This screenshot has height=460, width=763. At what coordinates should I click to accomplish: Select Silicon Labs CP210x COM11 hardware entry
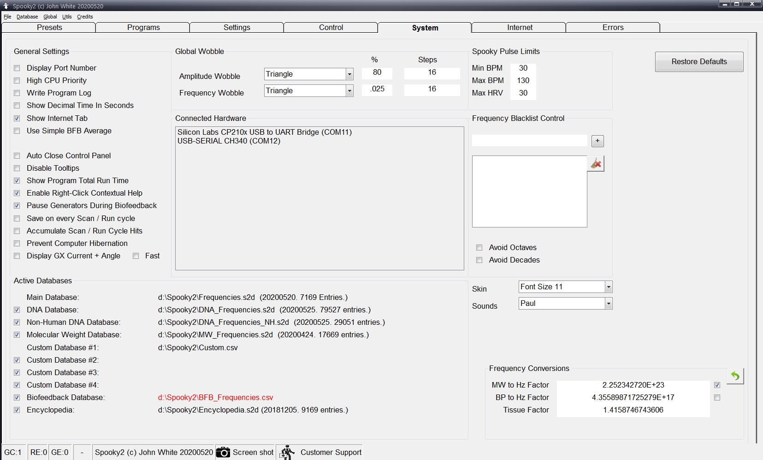tap(265, 132)
